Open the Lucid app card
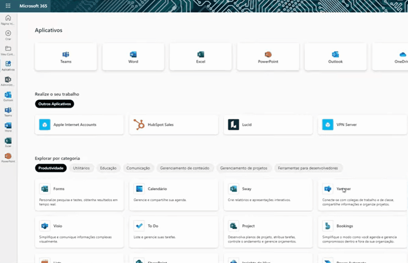 [268, 125]
